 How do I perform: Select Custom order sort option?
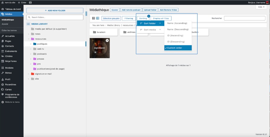tap(178, 48)
